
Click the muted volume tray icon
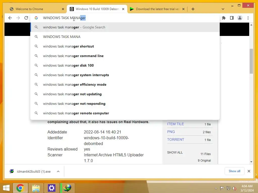(234, 188)
